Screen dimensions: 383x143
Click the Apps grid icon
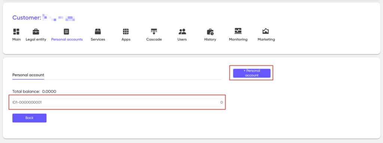pyautogui.click(x=126, y=31)
